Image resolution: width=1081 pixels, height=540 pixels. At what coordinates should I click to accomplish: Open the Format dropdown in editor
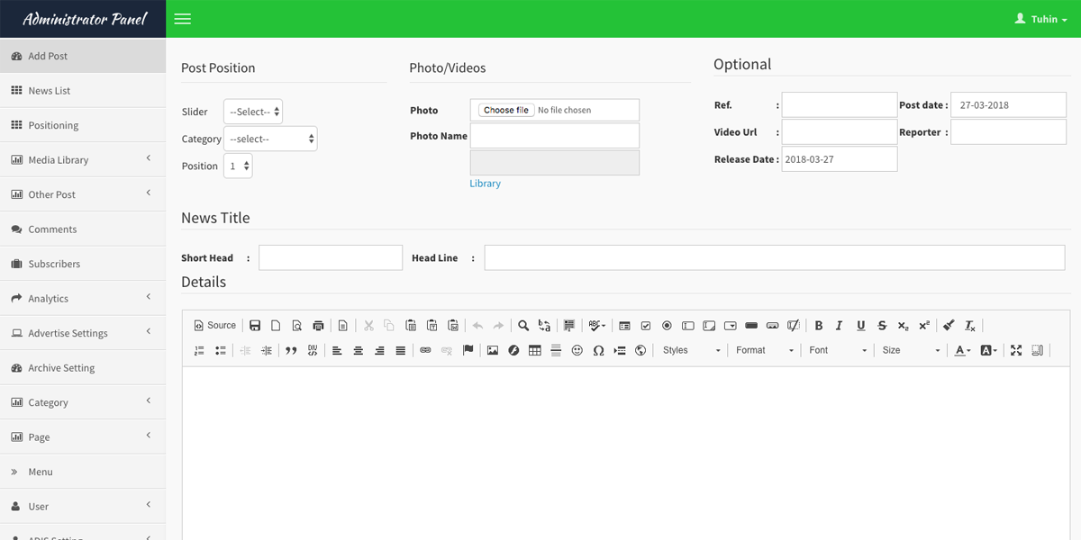pos(764,351)
